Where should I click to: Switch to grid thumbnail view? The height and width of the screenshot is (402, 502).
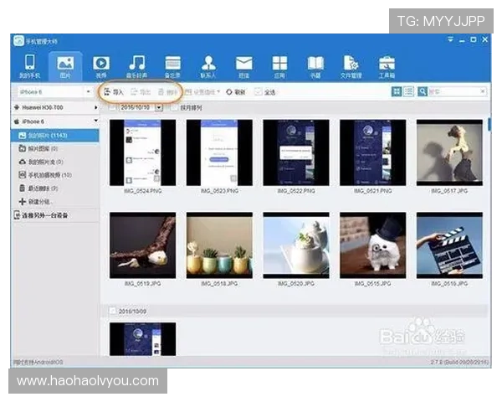(396, 91)
